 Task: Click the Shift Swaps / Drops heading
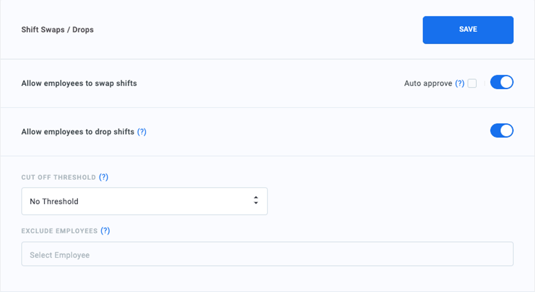click(x=58, y=30)
